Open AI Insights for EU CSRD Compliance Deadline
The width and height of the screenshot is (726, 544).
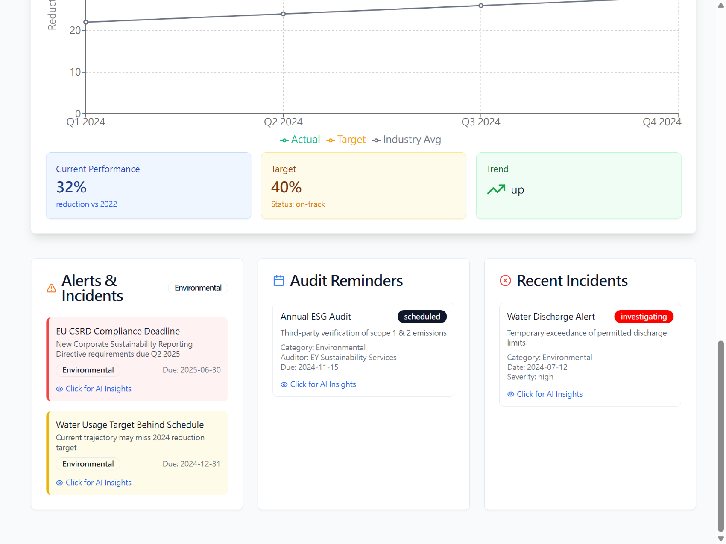pyautogui.click(x=98, y=389)
